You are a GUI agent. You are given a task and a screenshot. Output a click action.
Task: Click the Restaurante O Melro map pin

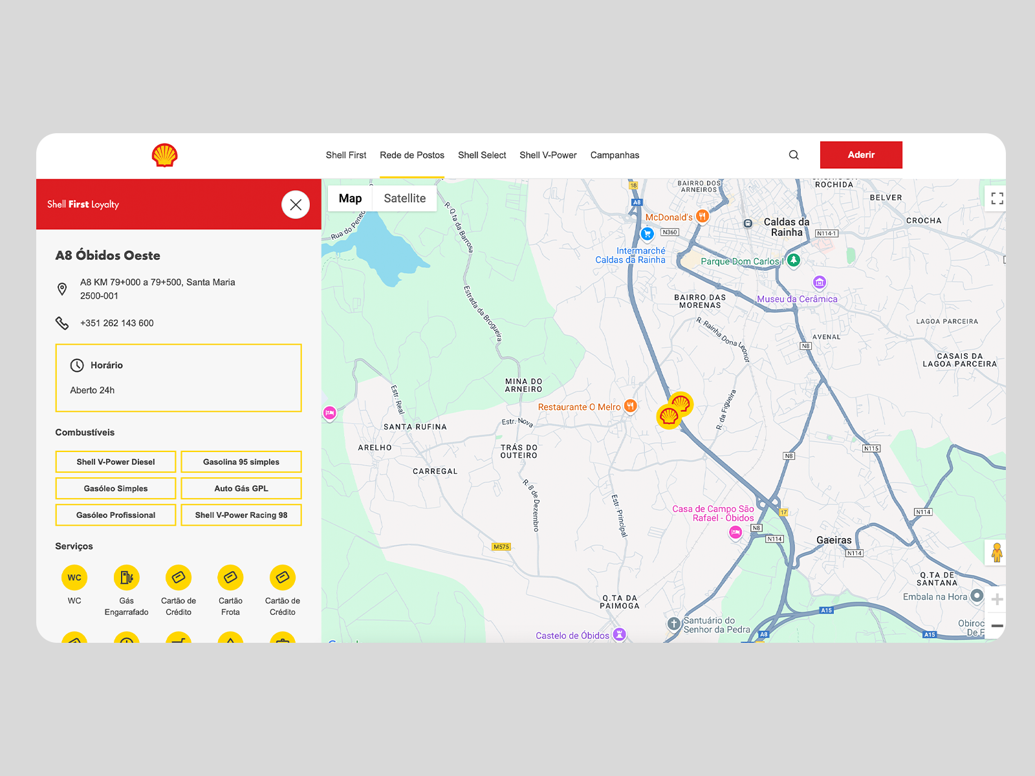630,406
